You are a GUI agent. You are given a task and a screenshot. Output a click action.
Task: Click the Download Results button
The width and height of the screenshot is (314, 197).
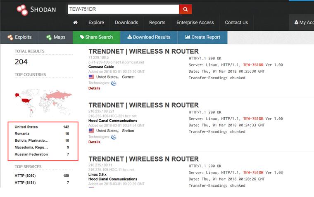click(x=149, y=37)
